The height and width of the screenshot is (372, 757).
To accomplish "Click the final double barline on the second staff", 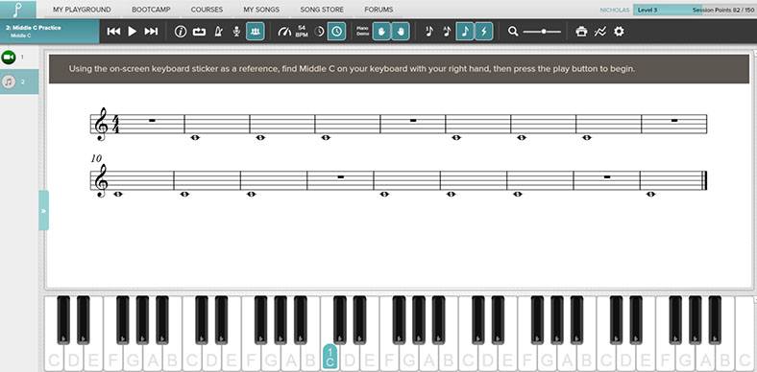I will coord(705,180).
